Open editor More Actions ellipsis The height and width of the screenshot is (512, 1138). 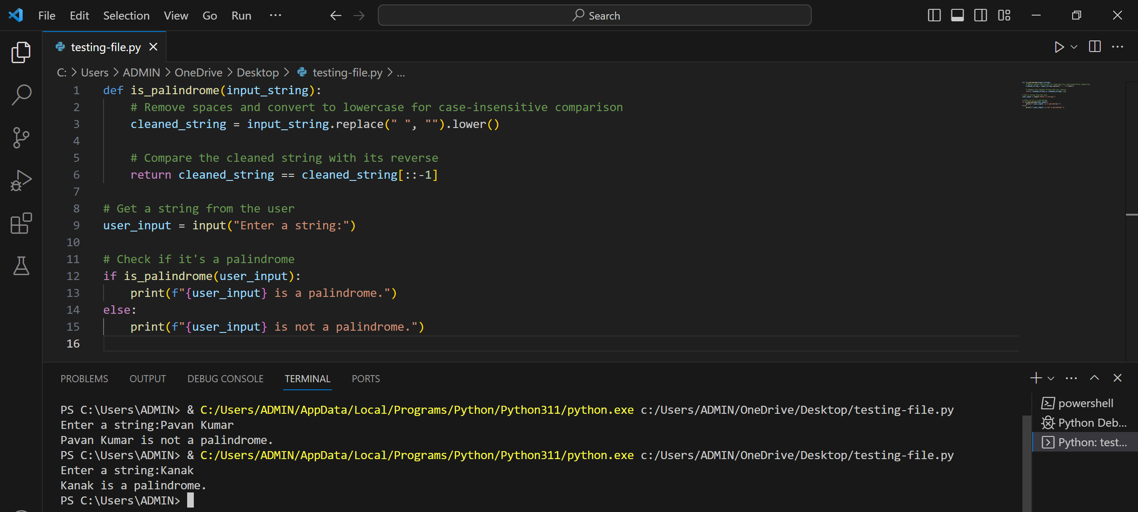pyautogui.click(x=1118, y=47)
